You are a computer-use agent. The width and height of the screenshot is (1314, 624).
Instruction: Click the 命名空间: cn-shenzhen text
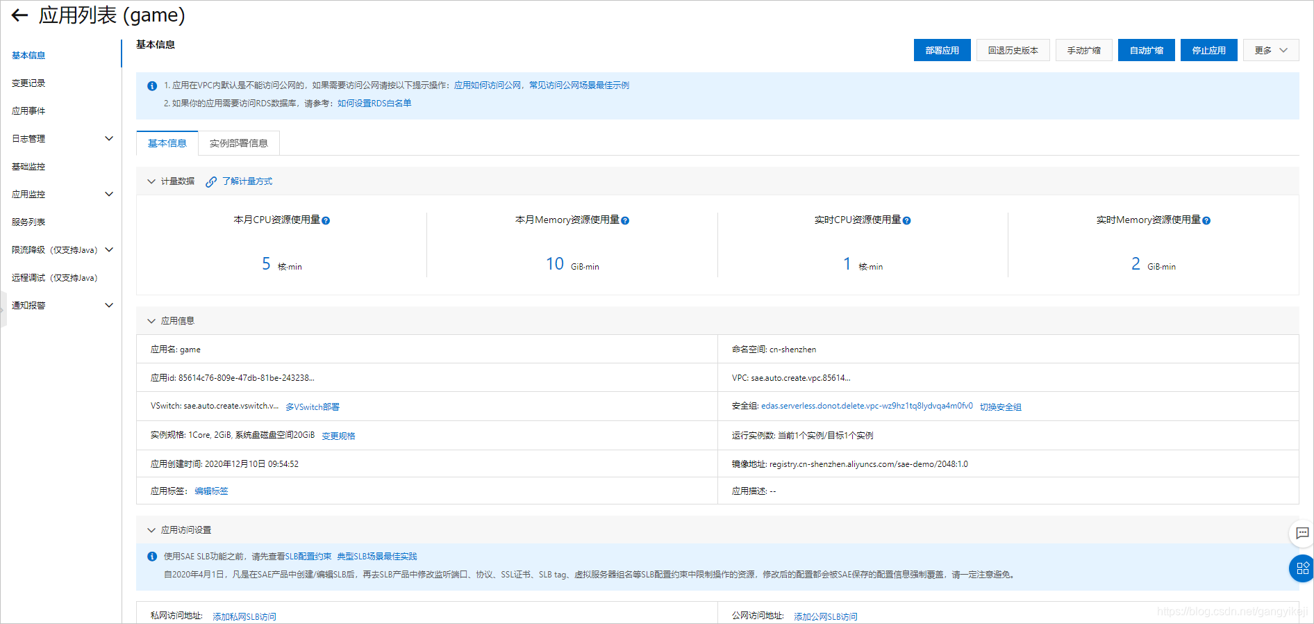tap(774, 350)
